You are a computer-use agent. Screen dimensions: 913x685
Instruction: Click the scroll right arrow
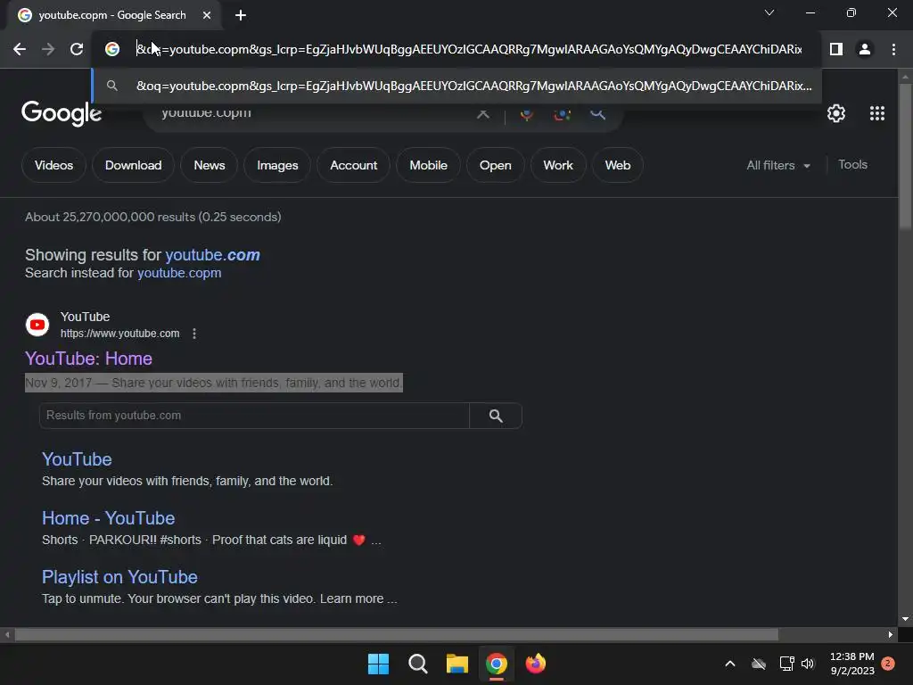(891, 635)
